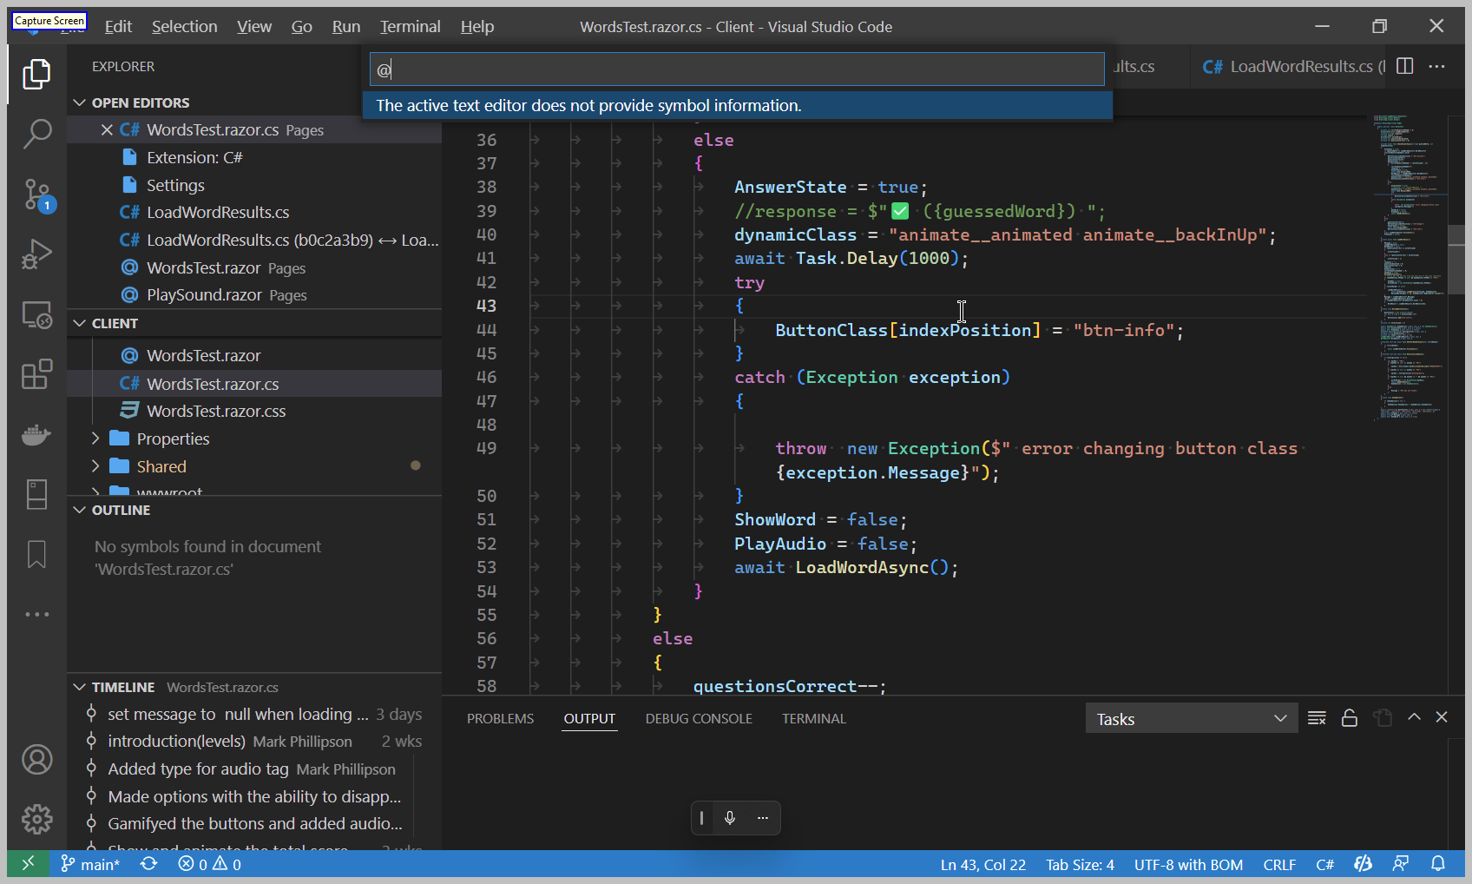The image size is (1472, 884).
Task: Open the Run and Debug view
Action: coord(37,254)
